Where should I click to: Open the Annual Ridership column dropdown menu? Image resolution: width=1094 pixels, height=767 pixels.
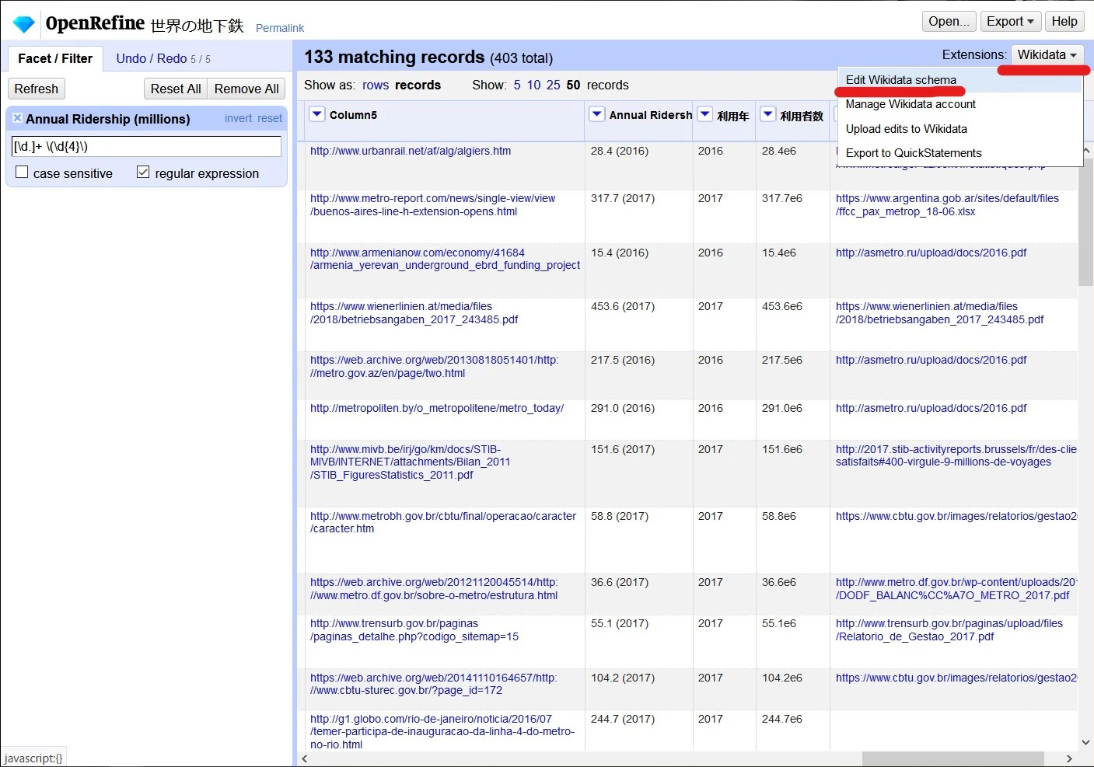click(x=597, y=114)
